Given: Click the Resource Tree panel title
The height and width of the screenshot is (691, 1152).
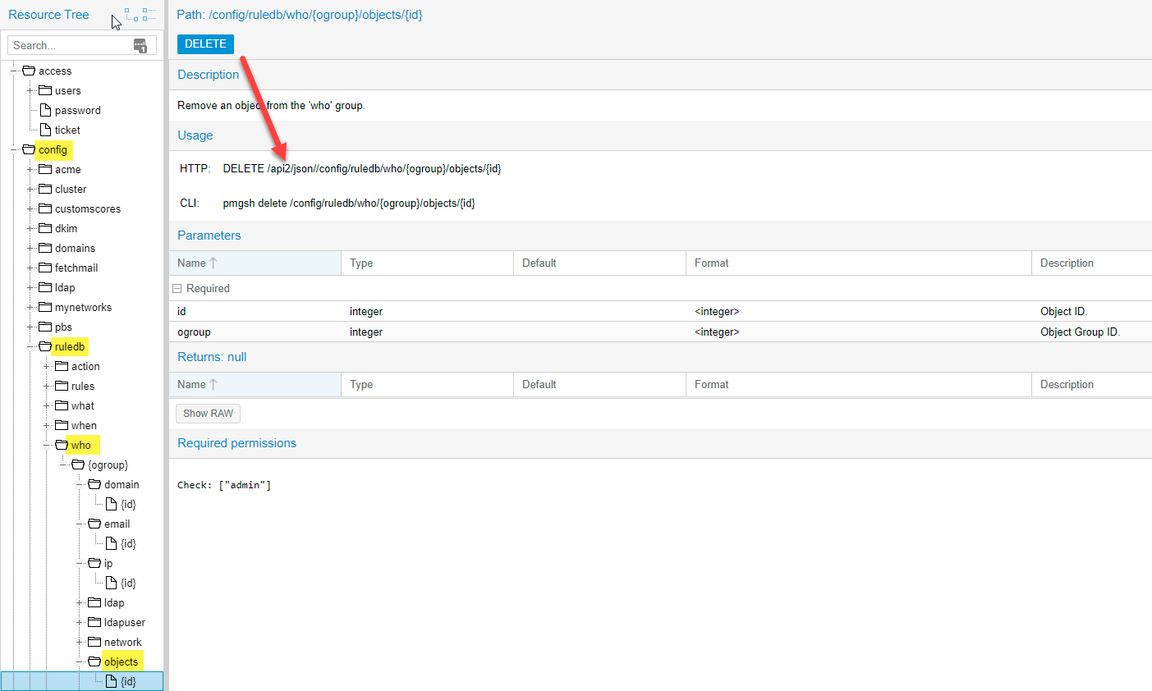Looking at the screenshot, I should (x=48, y=15).
